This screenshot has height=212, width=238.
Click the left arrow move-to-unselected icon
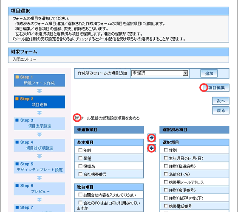[x=151, y=148]
